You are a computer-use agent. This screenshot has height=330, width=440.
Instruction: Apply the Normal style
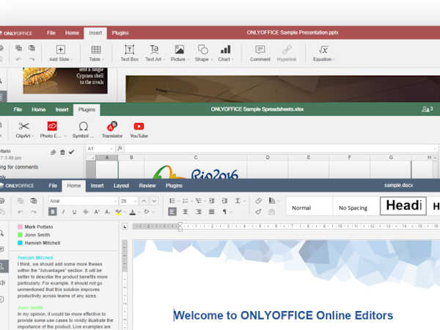309,206
